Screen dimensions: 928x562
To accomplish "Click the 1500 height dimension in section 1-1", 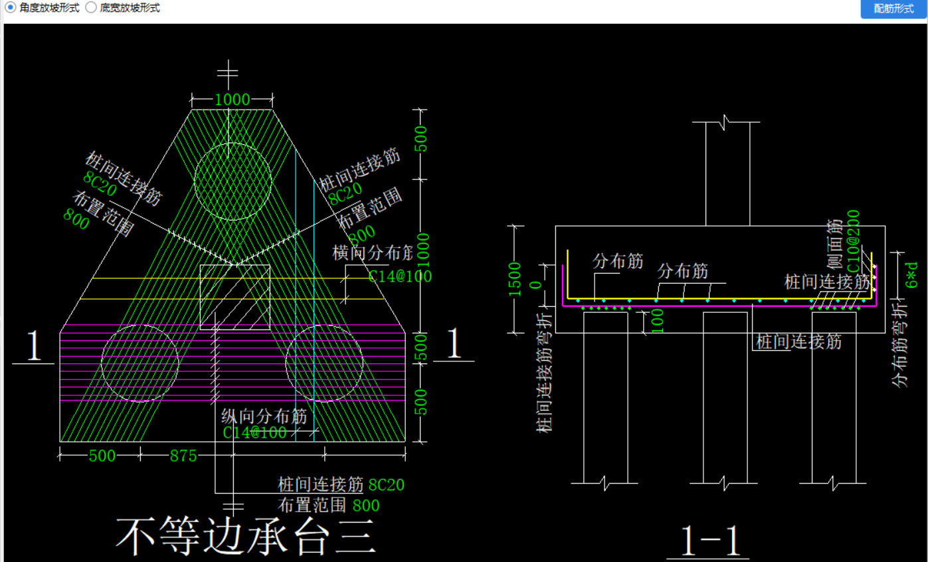I will click(x=516, y=280).
